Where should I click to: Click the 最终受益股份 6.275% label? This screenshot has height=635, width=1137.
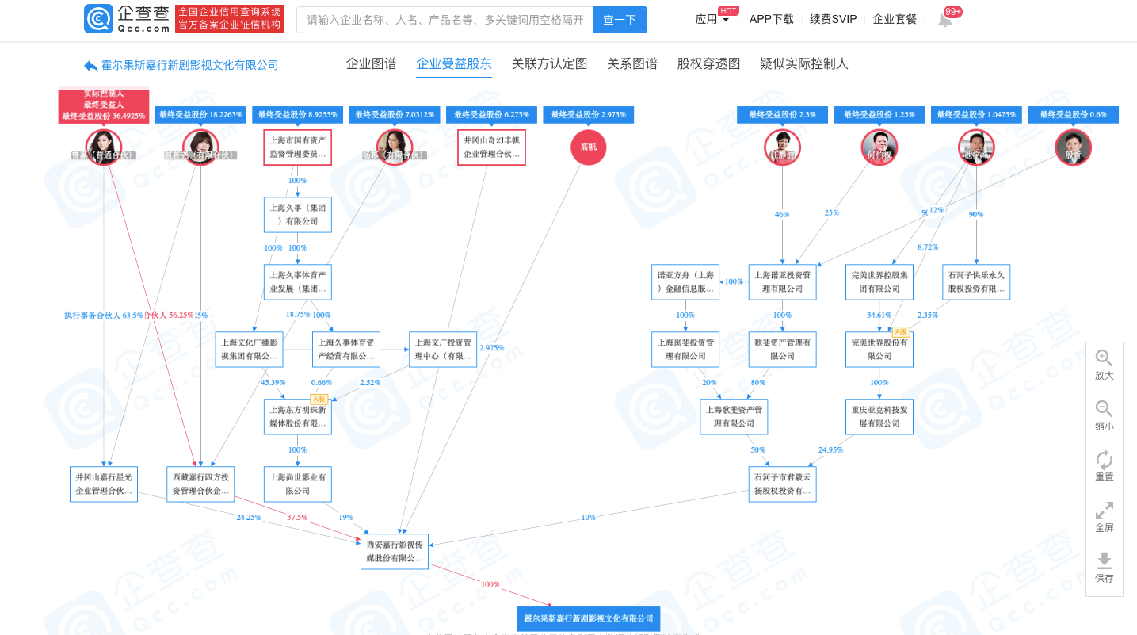click(x=491, y=115)
